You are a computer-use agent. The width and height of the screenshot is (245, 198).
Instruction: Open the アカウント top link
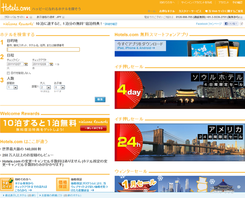pos(223,2)
